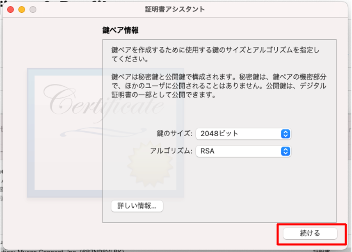Click the gold seal on the certificate
Screen dimensions: 352x252
[150, 165]
